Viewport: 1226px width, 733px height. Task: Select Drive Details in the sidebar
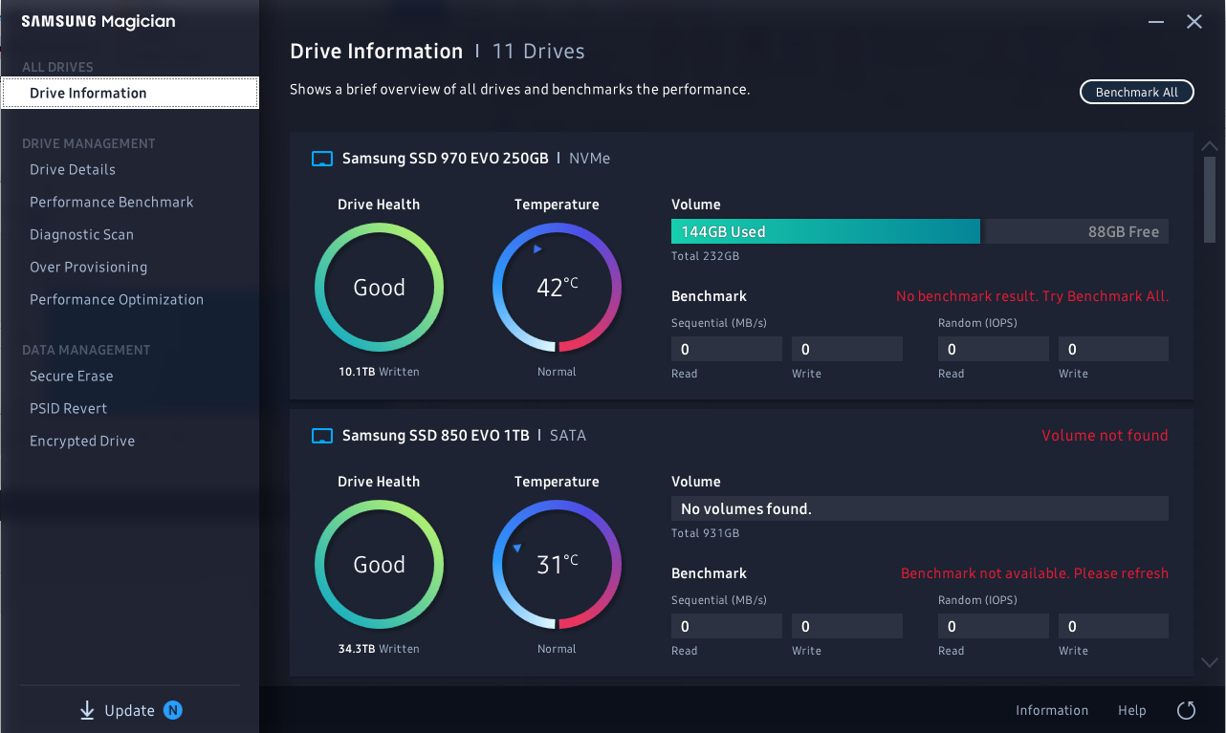click(73, 169)
